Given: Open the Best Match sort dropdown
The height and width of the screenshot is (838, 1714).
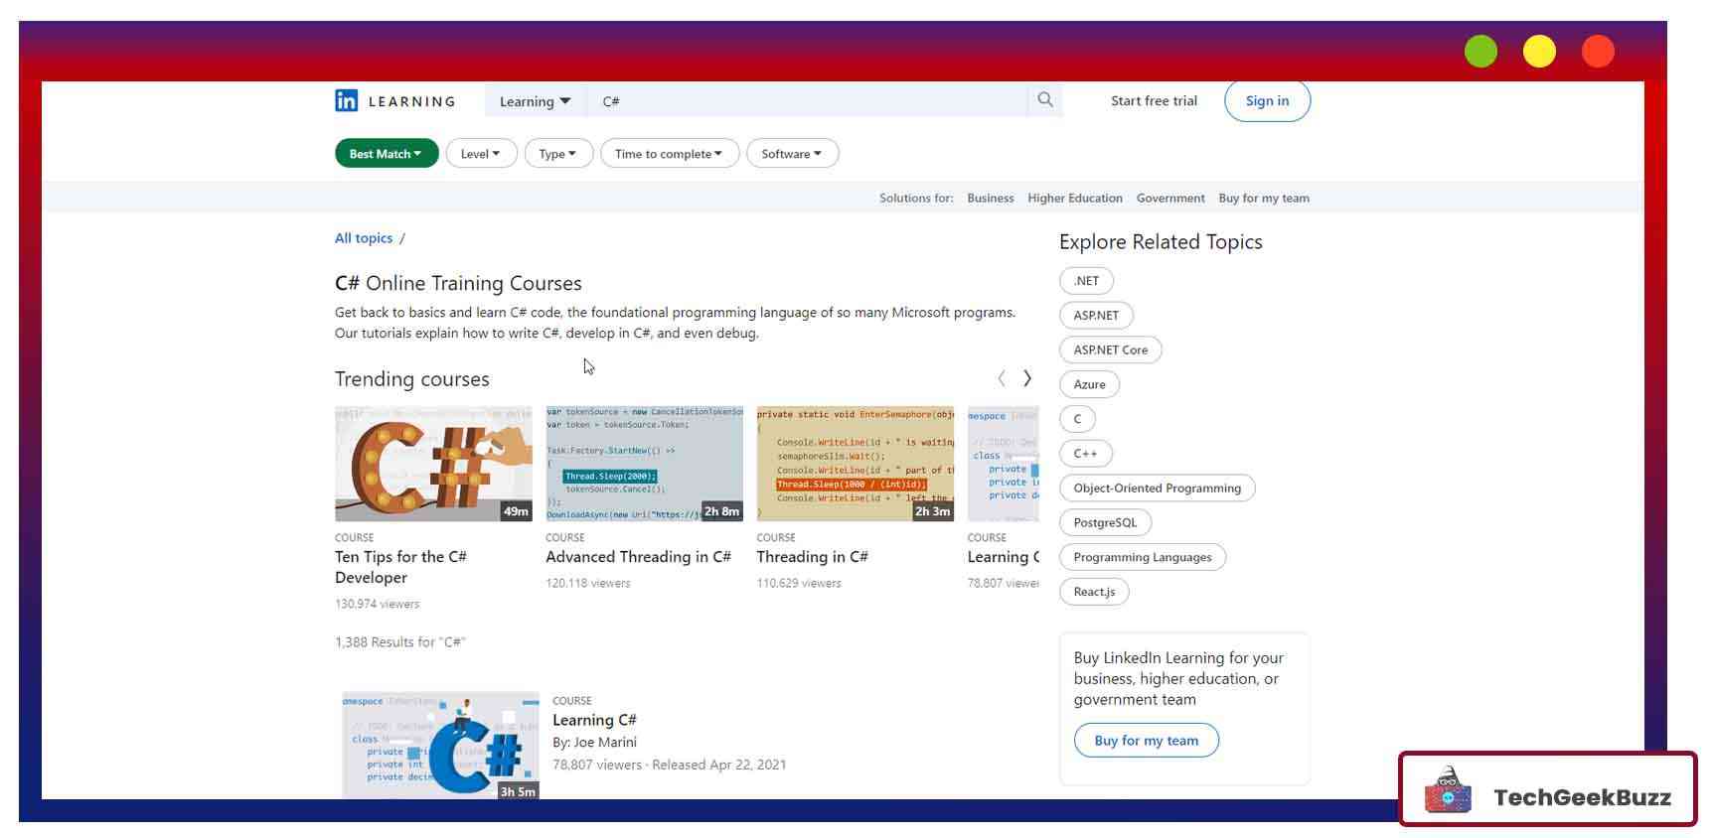Looking at the screenshot, I should pos(386,154).
